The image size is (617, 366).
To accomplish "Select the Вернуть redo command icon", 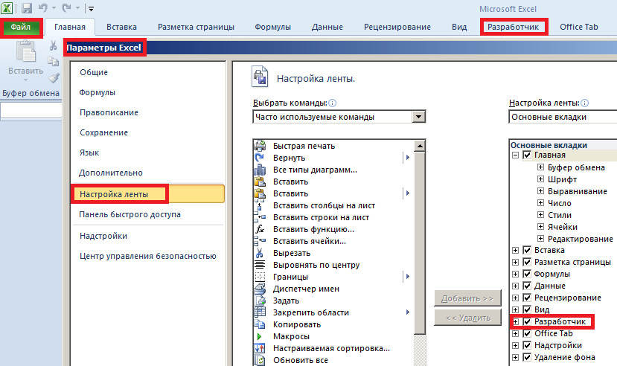I will point(260,158).
